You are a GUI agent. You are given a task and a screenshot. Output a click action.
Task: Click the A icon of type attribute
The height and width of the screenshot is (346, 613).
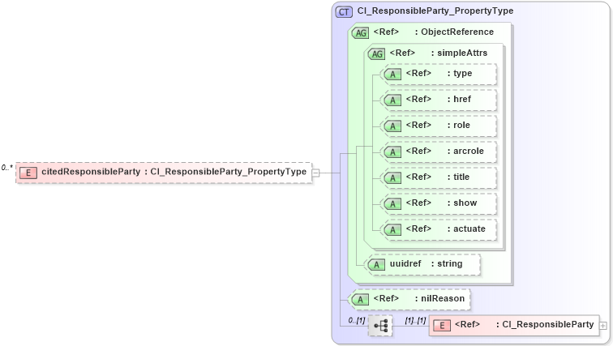[x=392, y=75]
